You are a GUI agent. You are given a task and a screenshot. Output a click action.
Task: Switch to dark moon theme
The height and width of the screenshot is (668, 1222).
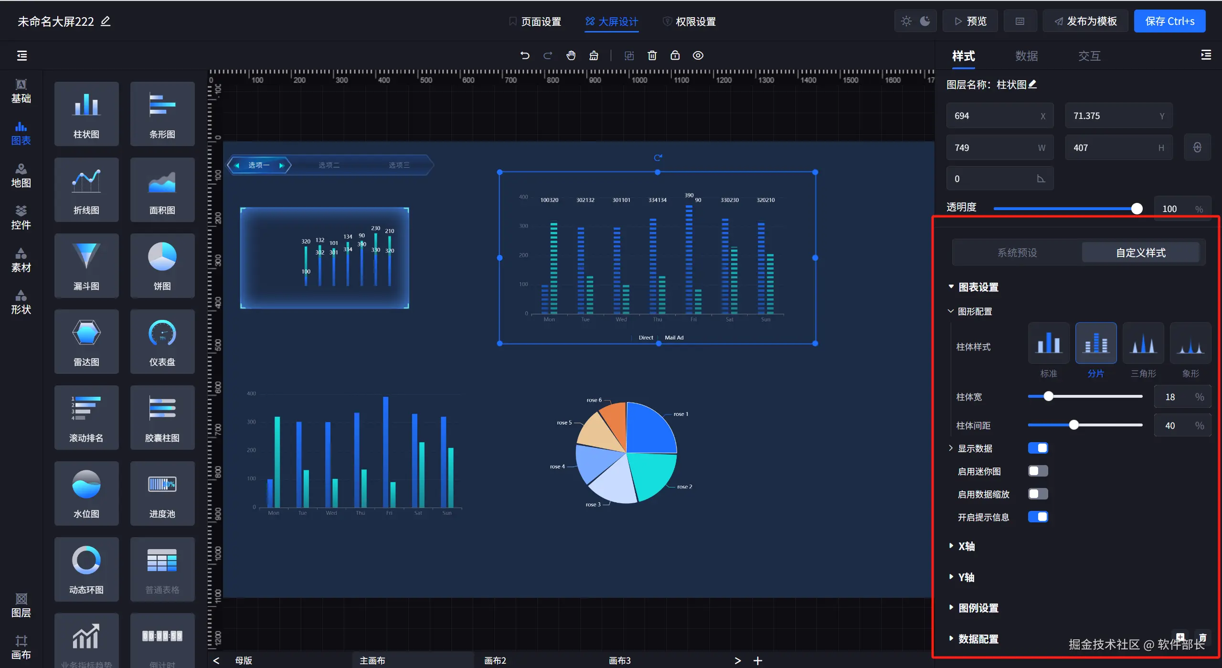click(x=925, y=21)
